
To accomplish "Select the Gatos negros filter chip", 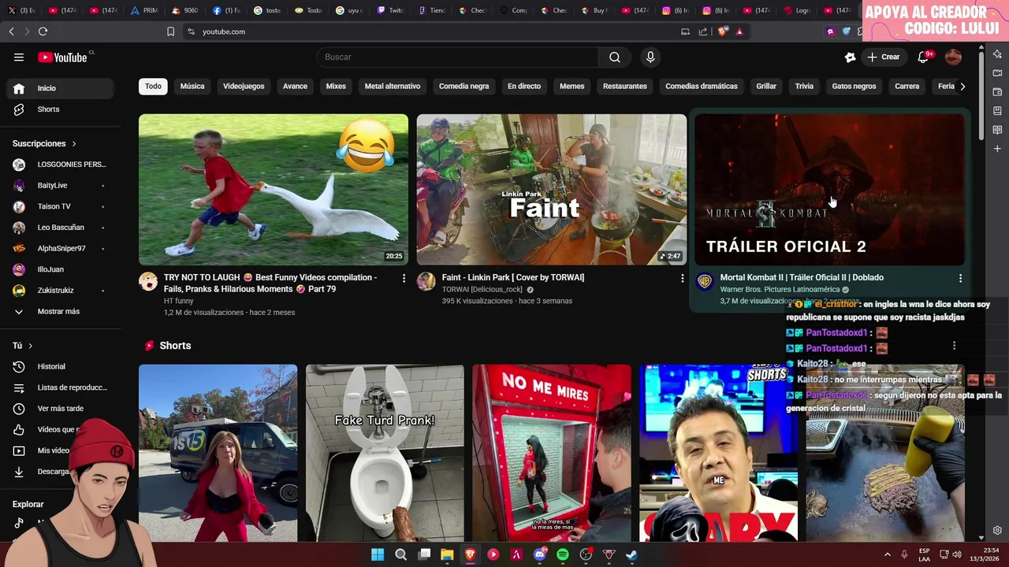I will click(x=854, y=87).
